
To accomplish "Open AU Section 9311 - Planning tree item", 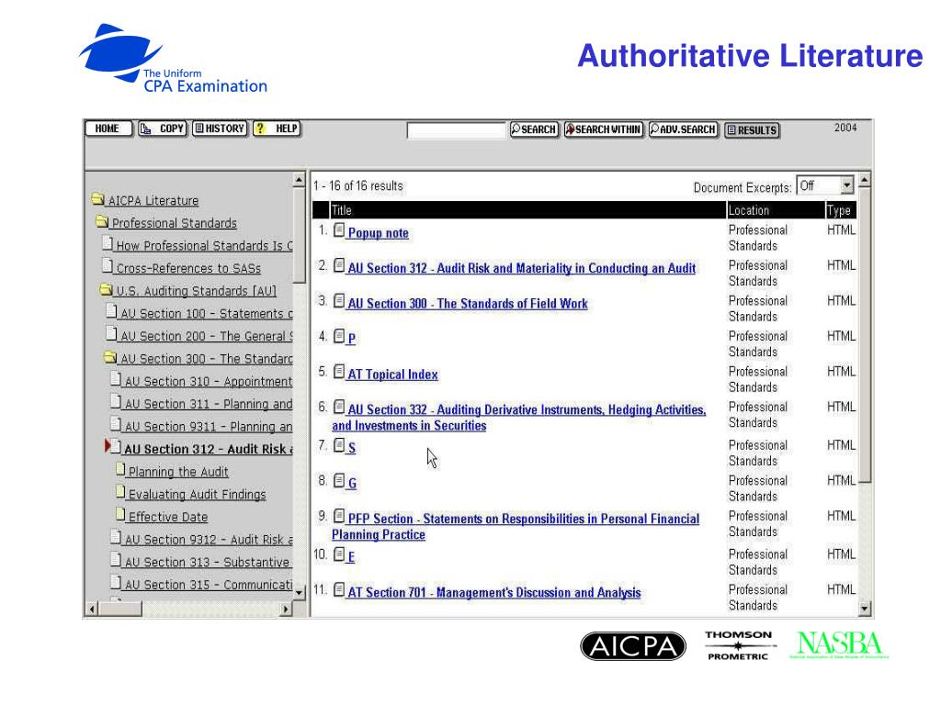I will 209,427.
